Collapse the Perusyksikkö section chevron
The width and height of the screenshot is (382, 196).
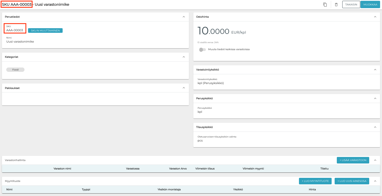[x=375, y=98]
